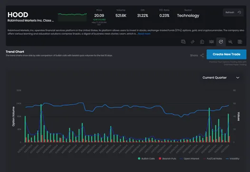Toggle the Bearish Puts legend series
Viewport: 250px width, 172px height.
167,159
